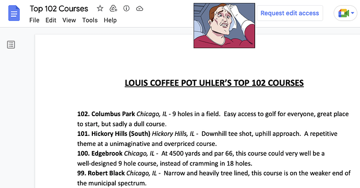The height and width of the screenshot is (188, 360).
Task: Click 'At 4500 yards and par 66' text
Action: [197, 154]
